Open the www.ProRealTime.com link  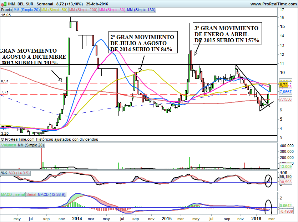pos(273,4)
